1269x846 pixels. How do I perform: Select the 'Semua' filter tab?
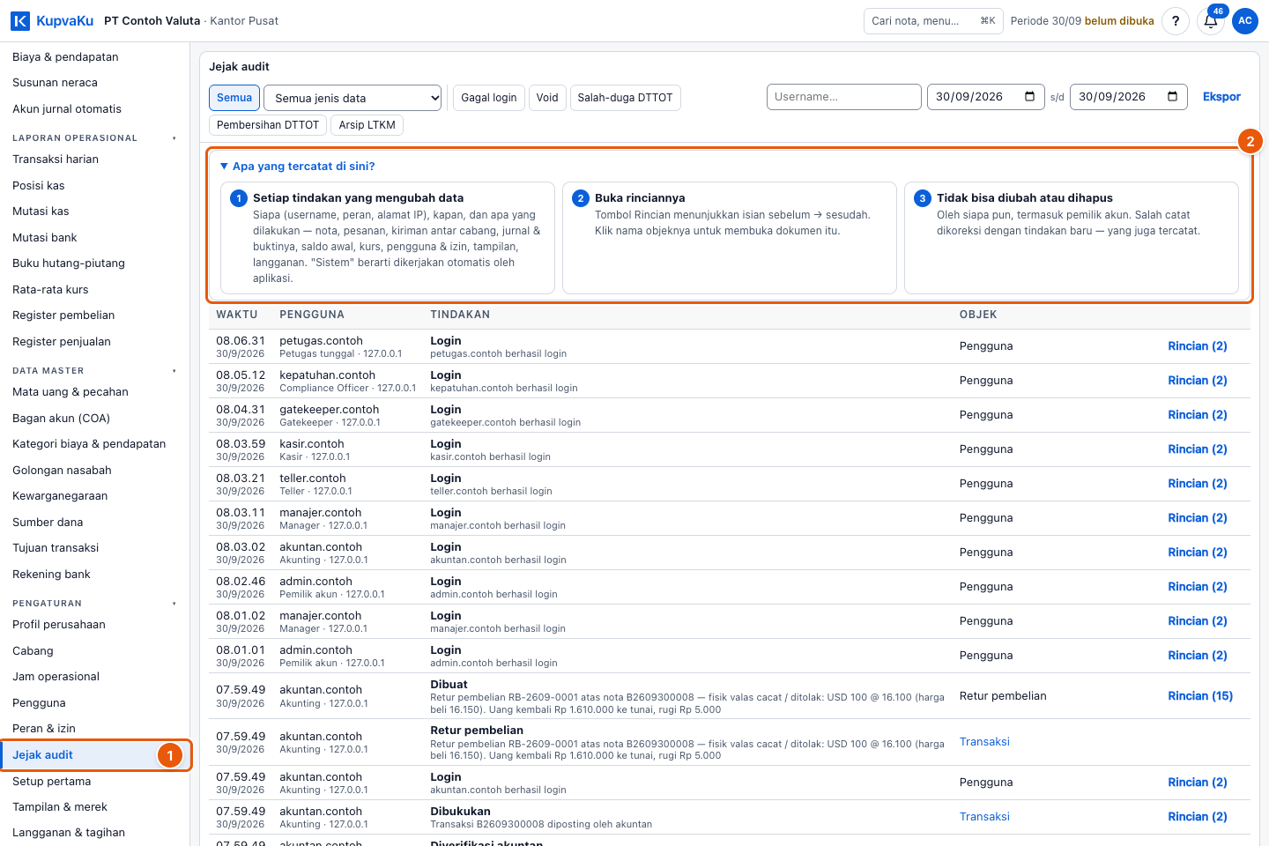[x=234, y=98]
